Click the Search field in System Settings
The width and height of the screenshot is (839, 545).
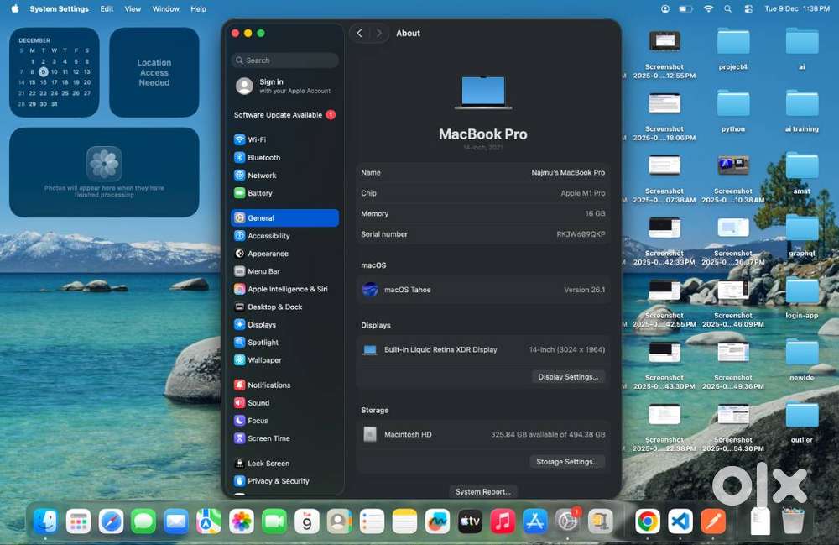pyautogui.click(x=284, y=60)
